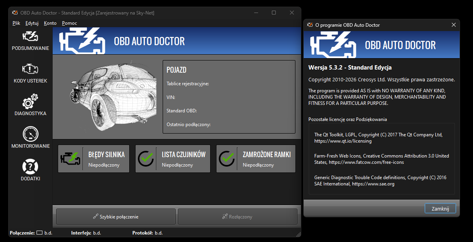Click the https://www.qt.io/licensing text
This screenshot has height=242, width=473.
[x=343, y=141]
